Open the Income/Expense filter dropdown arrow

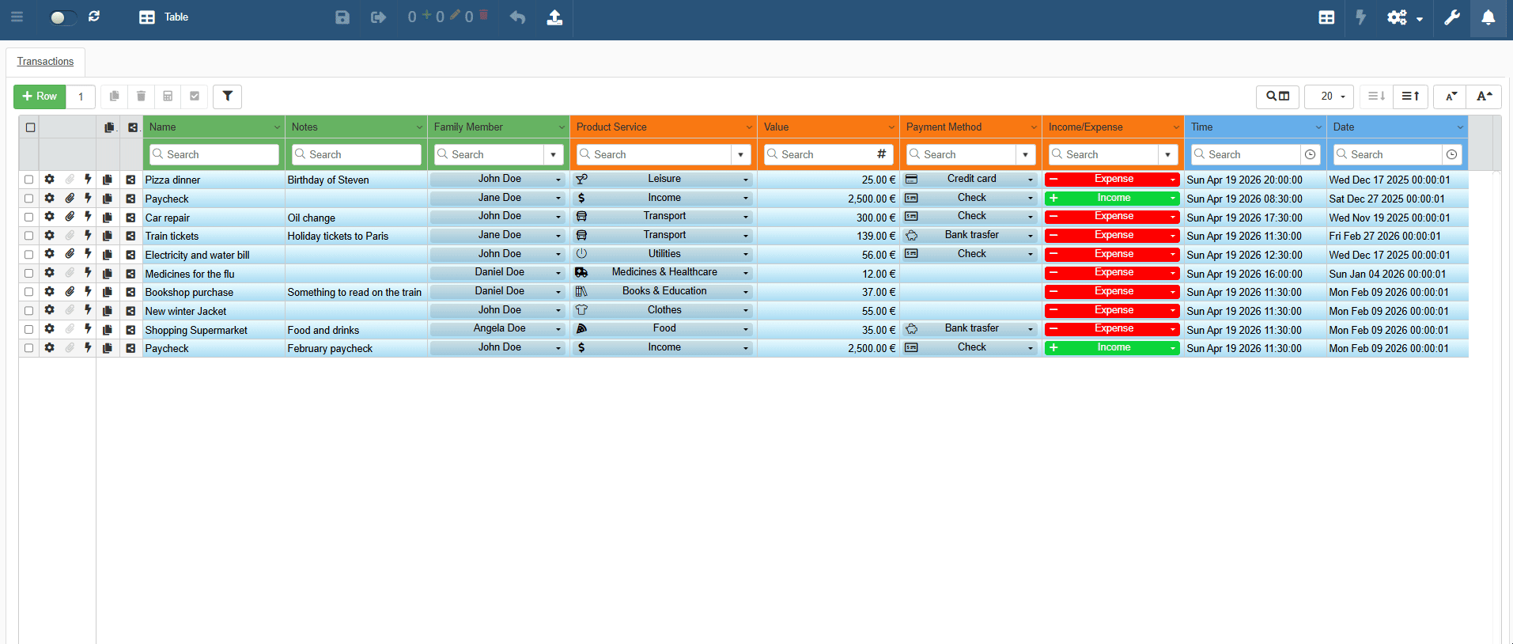point(1168,155)
